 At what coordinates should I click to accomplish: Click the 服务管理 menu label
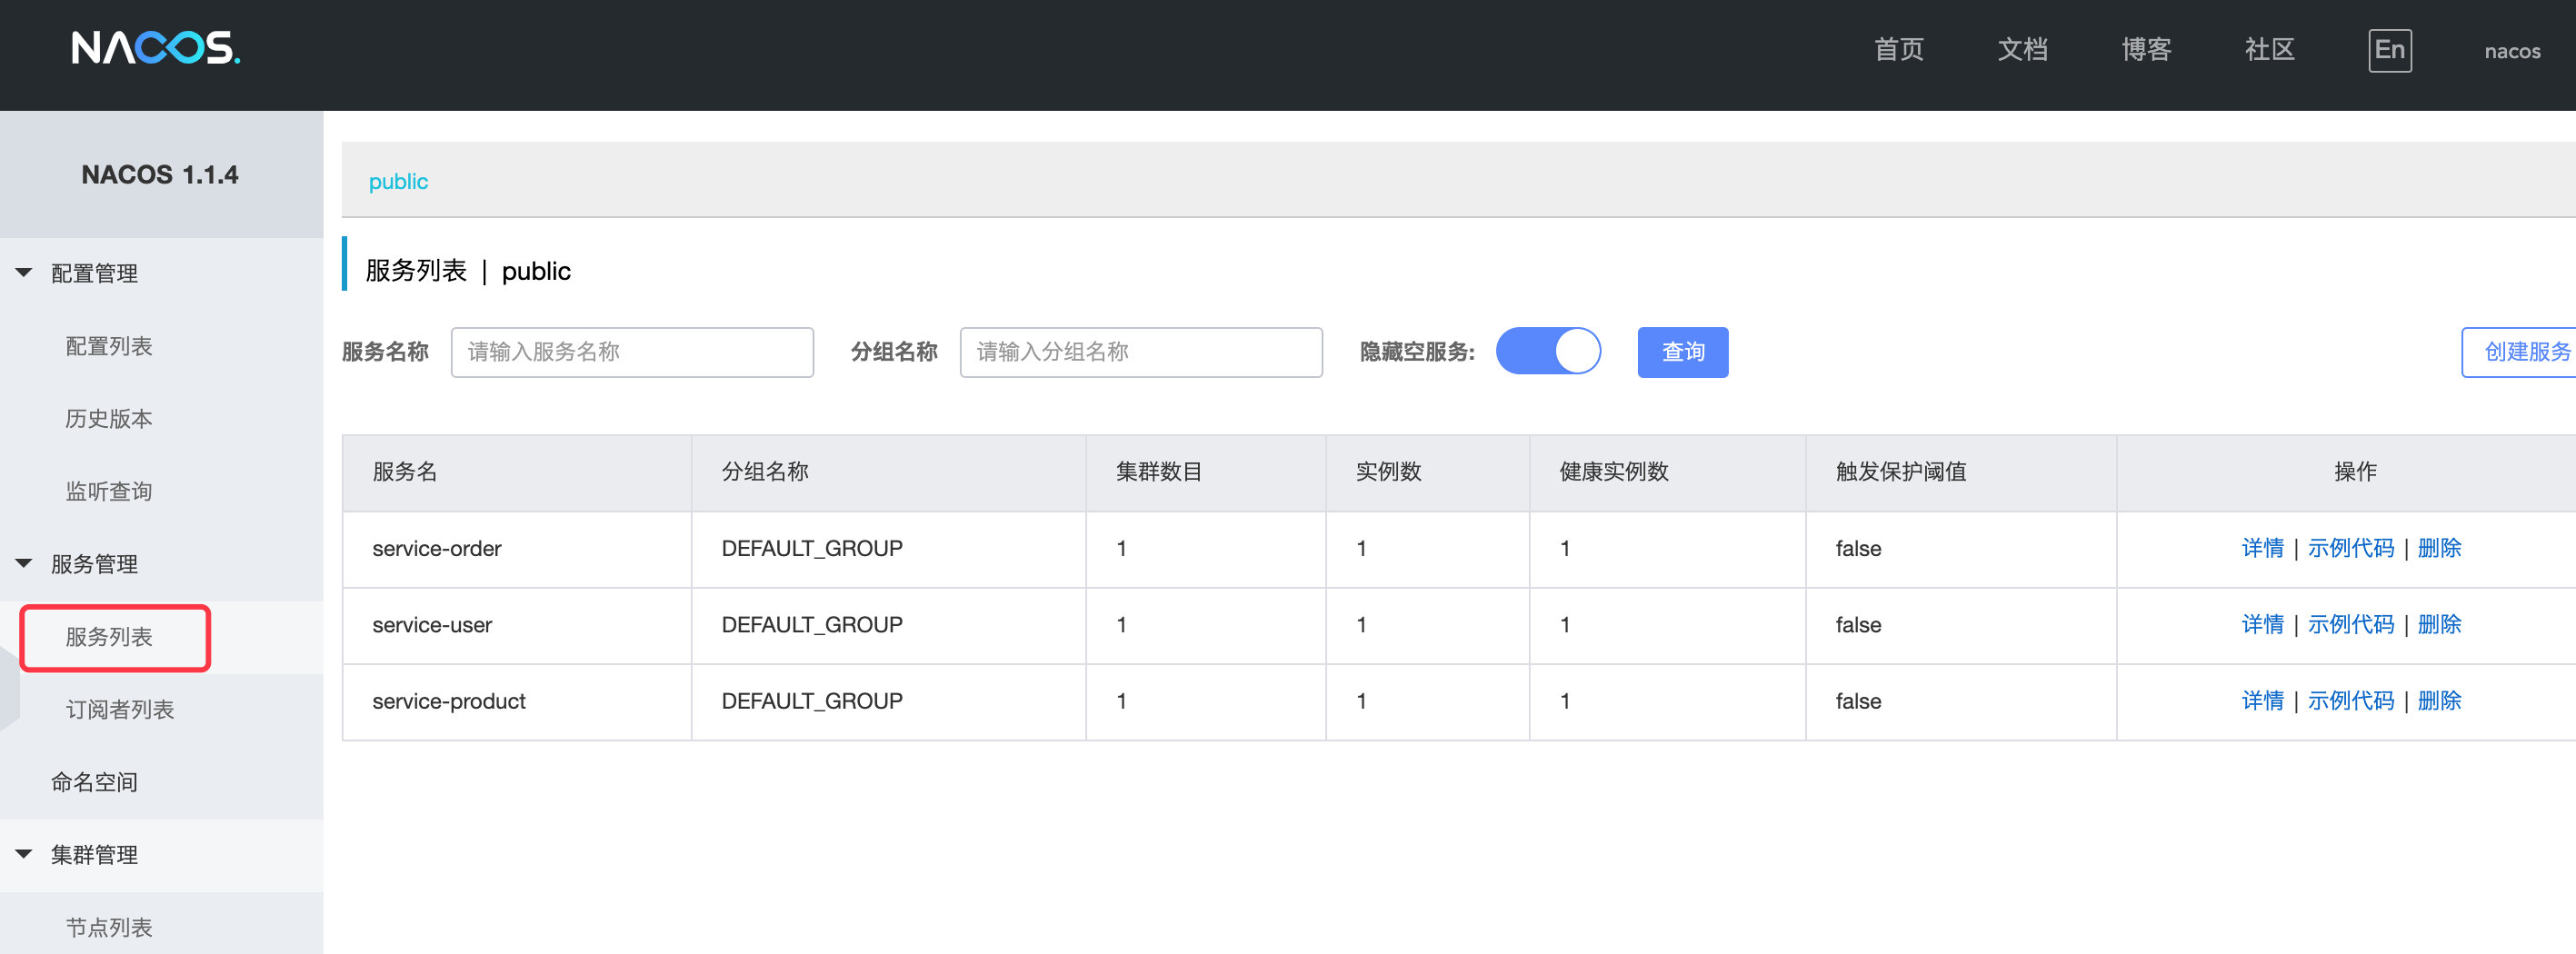(x=94, y=564)
